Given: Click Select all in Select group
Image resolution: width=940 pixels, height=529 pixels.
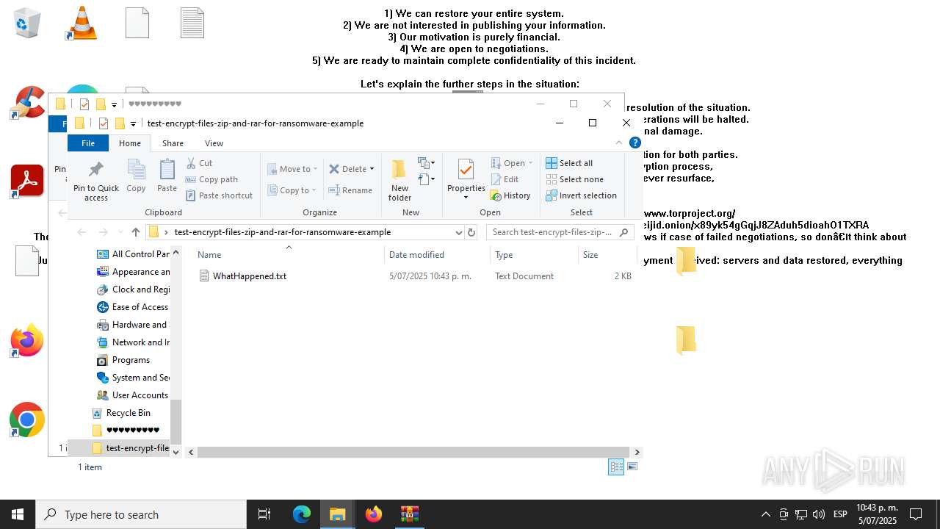Looking at the screenshot, I should coord(569,163).
